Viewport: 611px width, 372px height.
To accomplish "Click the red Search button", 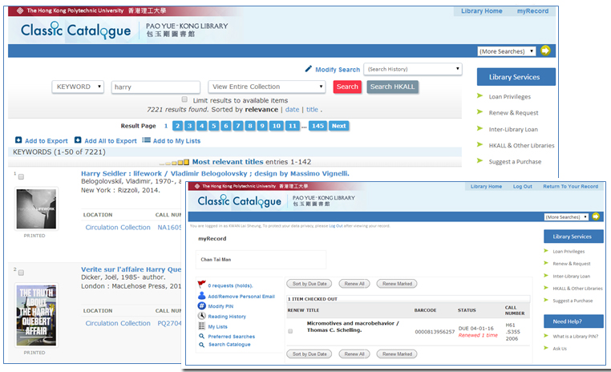I will click(347, 87).
